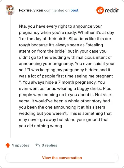Open the Foxfire_vixen username profile link
This screenshot has width=124, height=168.
click(31, 10)
